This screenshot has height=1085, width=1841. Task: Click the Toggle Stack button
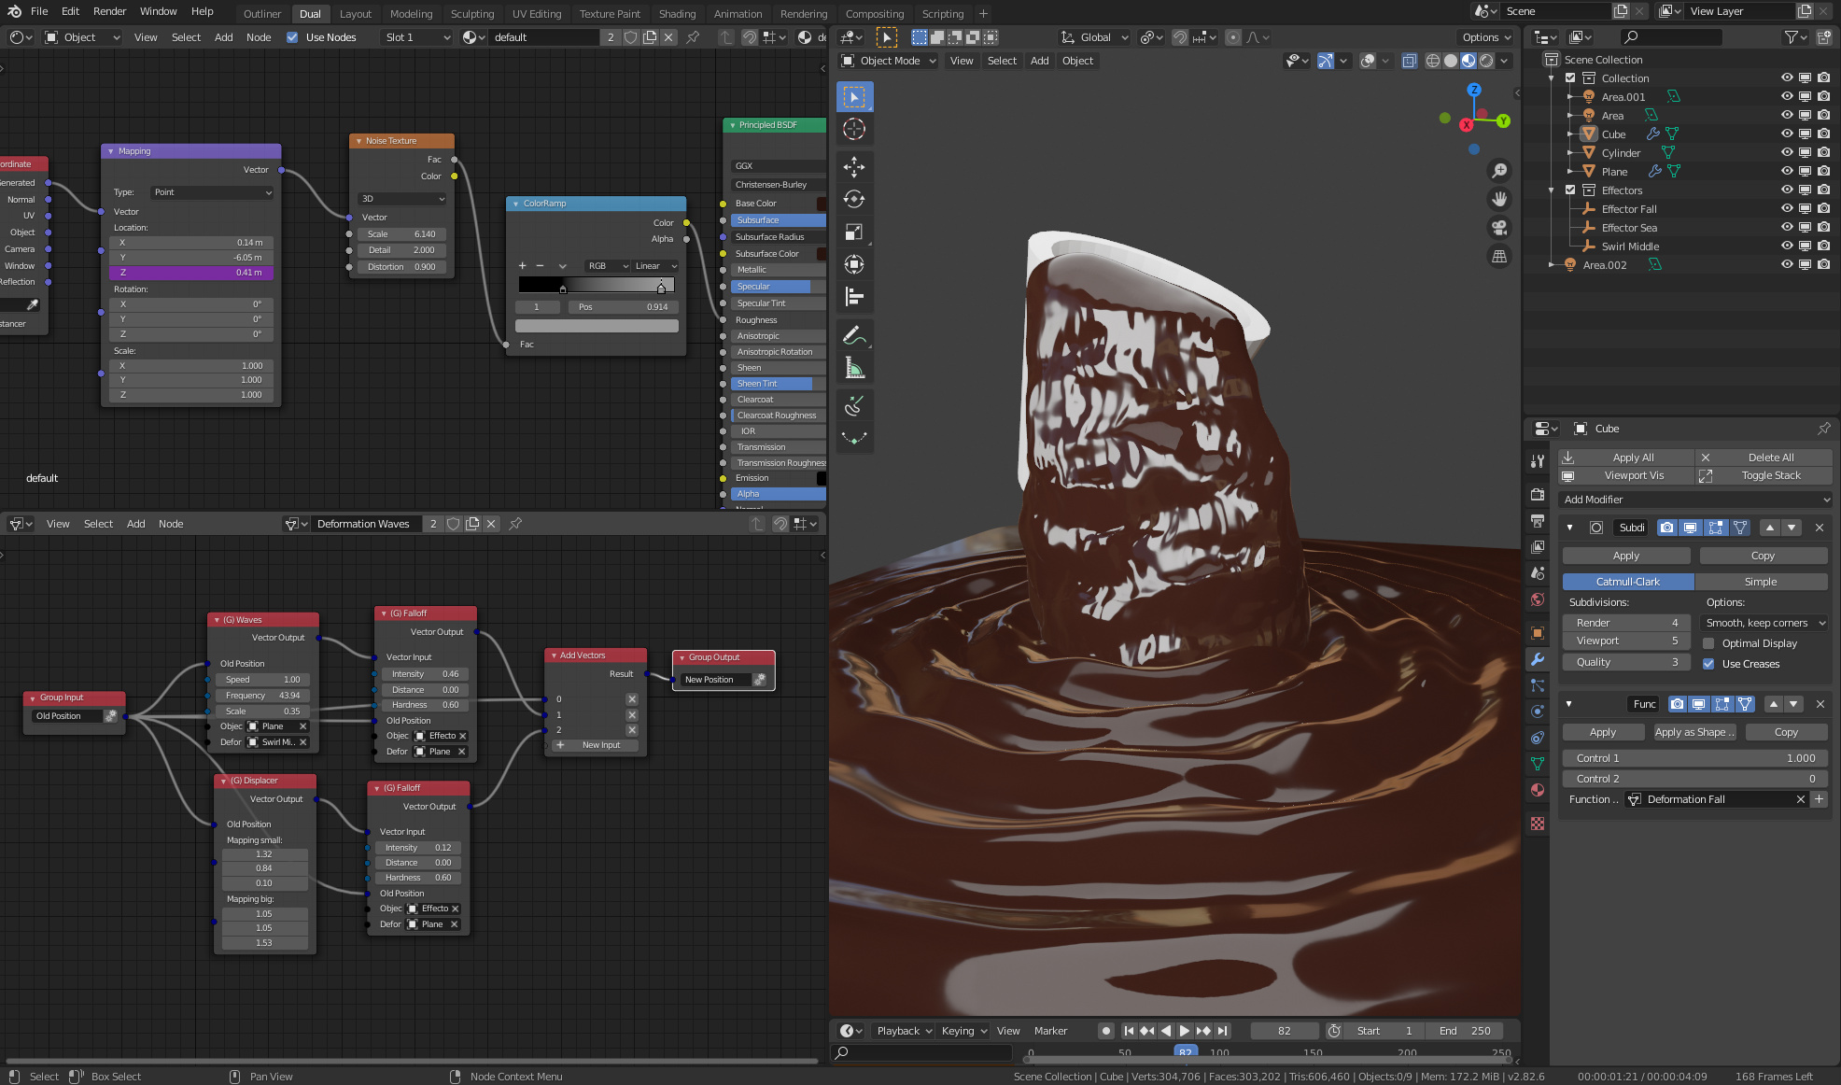[x=1764, y=475]
